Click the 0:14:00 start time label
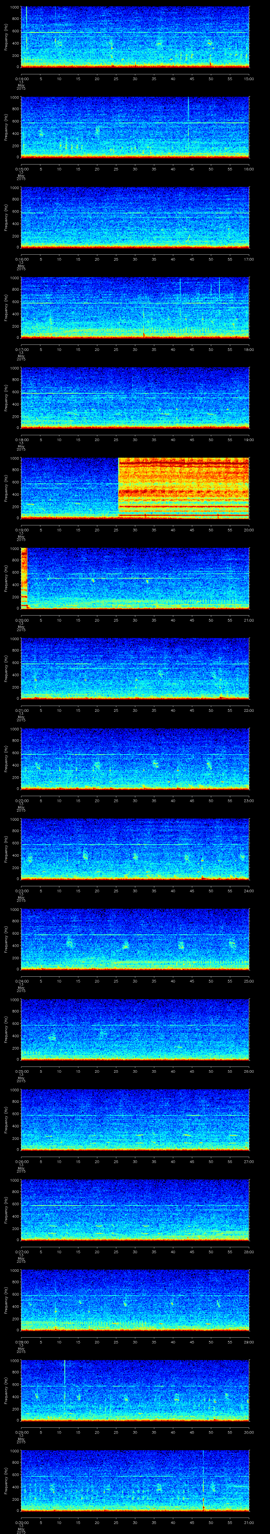This screenshot has width=270, height=1534. point(21,79)
